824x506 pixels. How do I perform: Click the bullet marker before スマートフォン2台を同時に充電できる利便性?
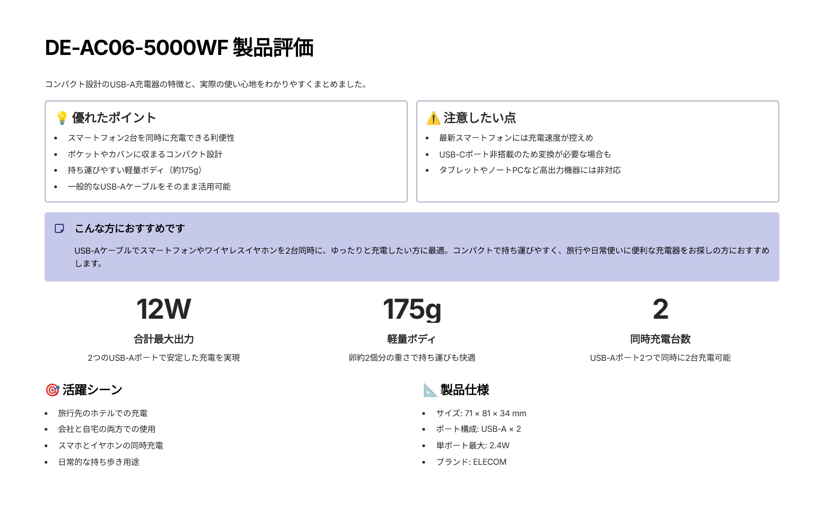tap(56, 138)
